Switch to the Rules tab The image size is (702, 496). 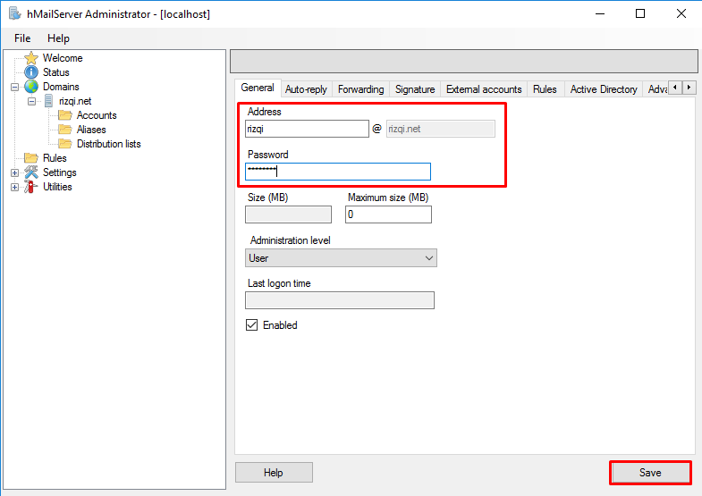tap(545, 89)
